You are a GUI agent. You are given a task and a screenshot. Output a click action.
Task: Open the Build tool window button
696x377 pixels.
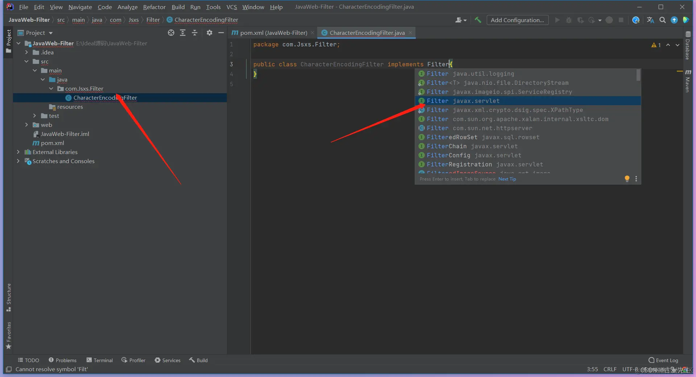point(198,360)
